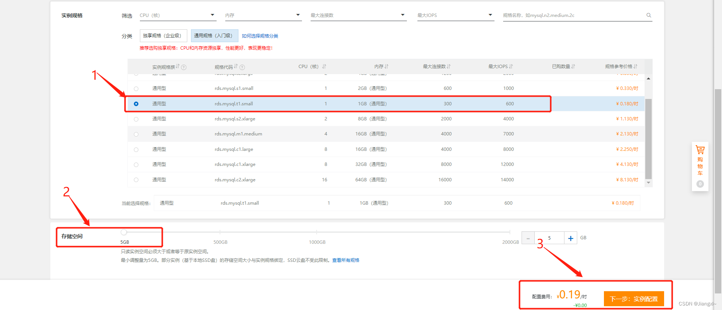This screenshot has width=722, height=310.
Task: Click help icon next to 实例规格族 header
Action: (184, 67)
